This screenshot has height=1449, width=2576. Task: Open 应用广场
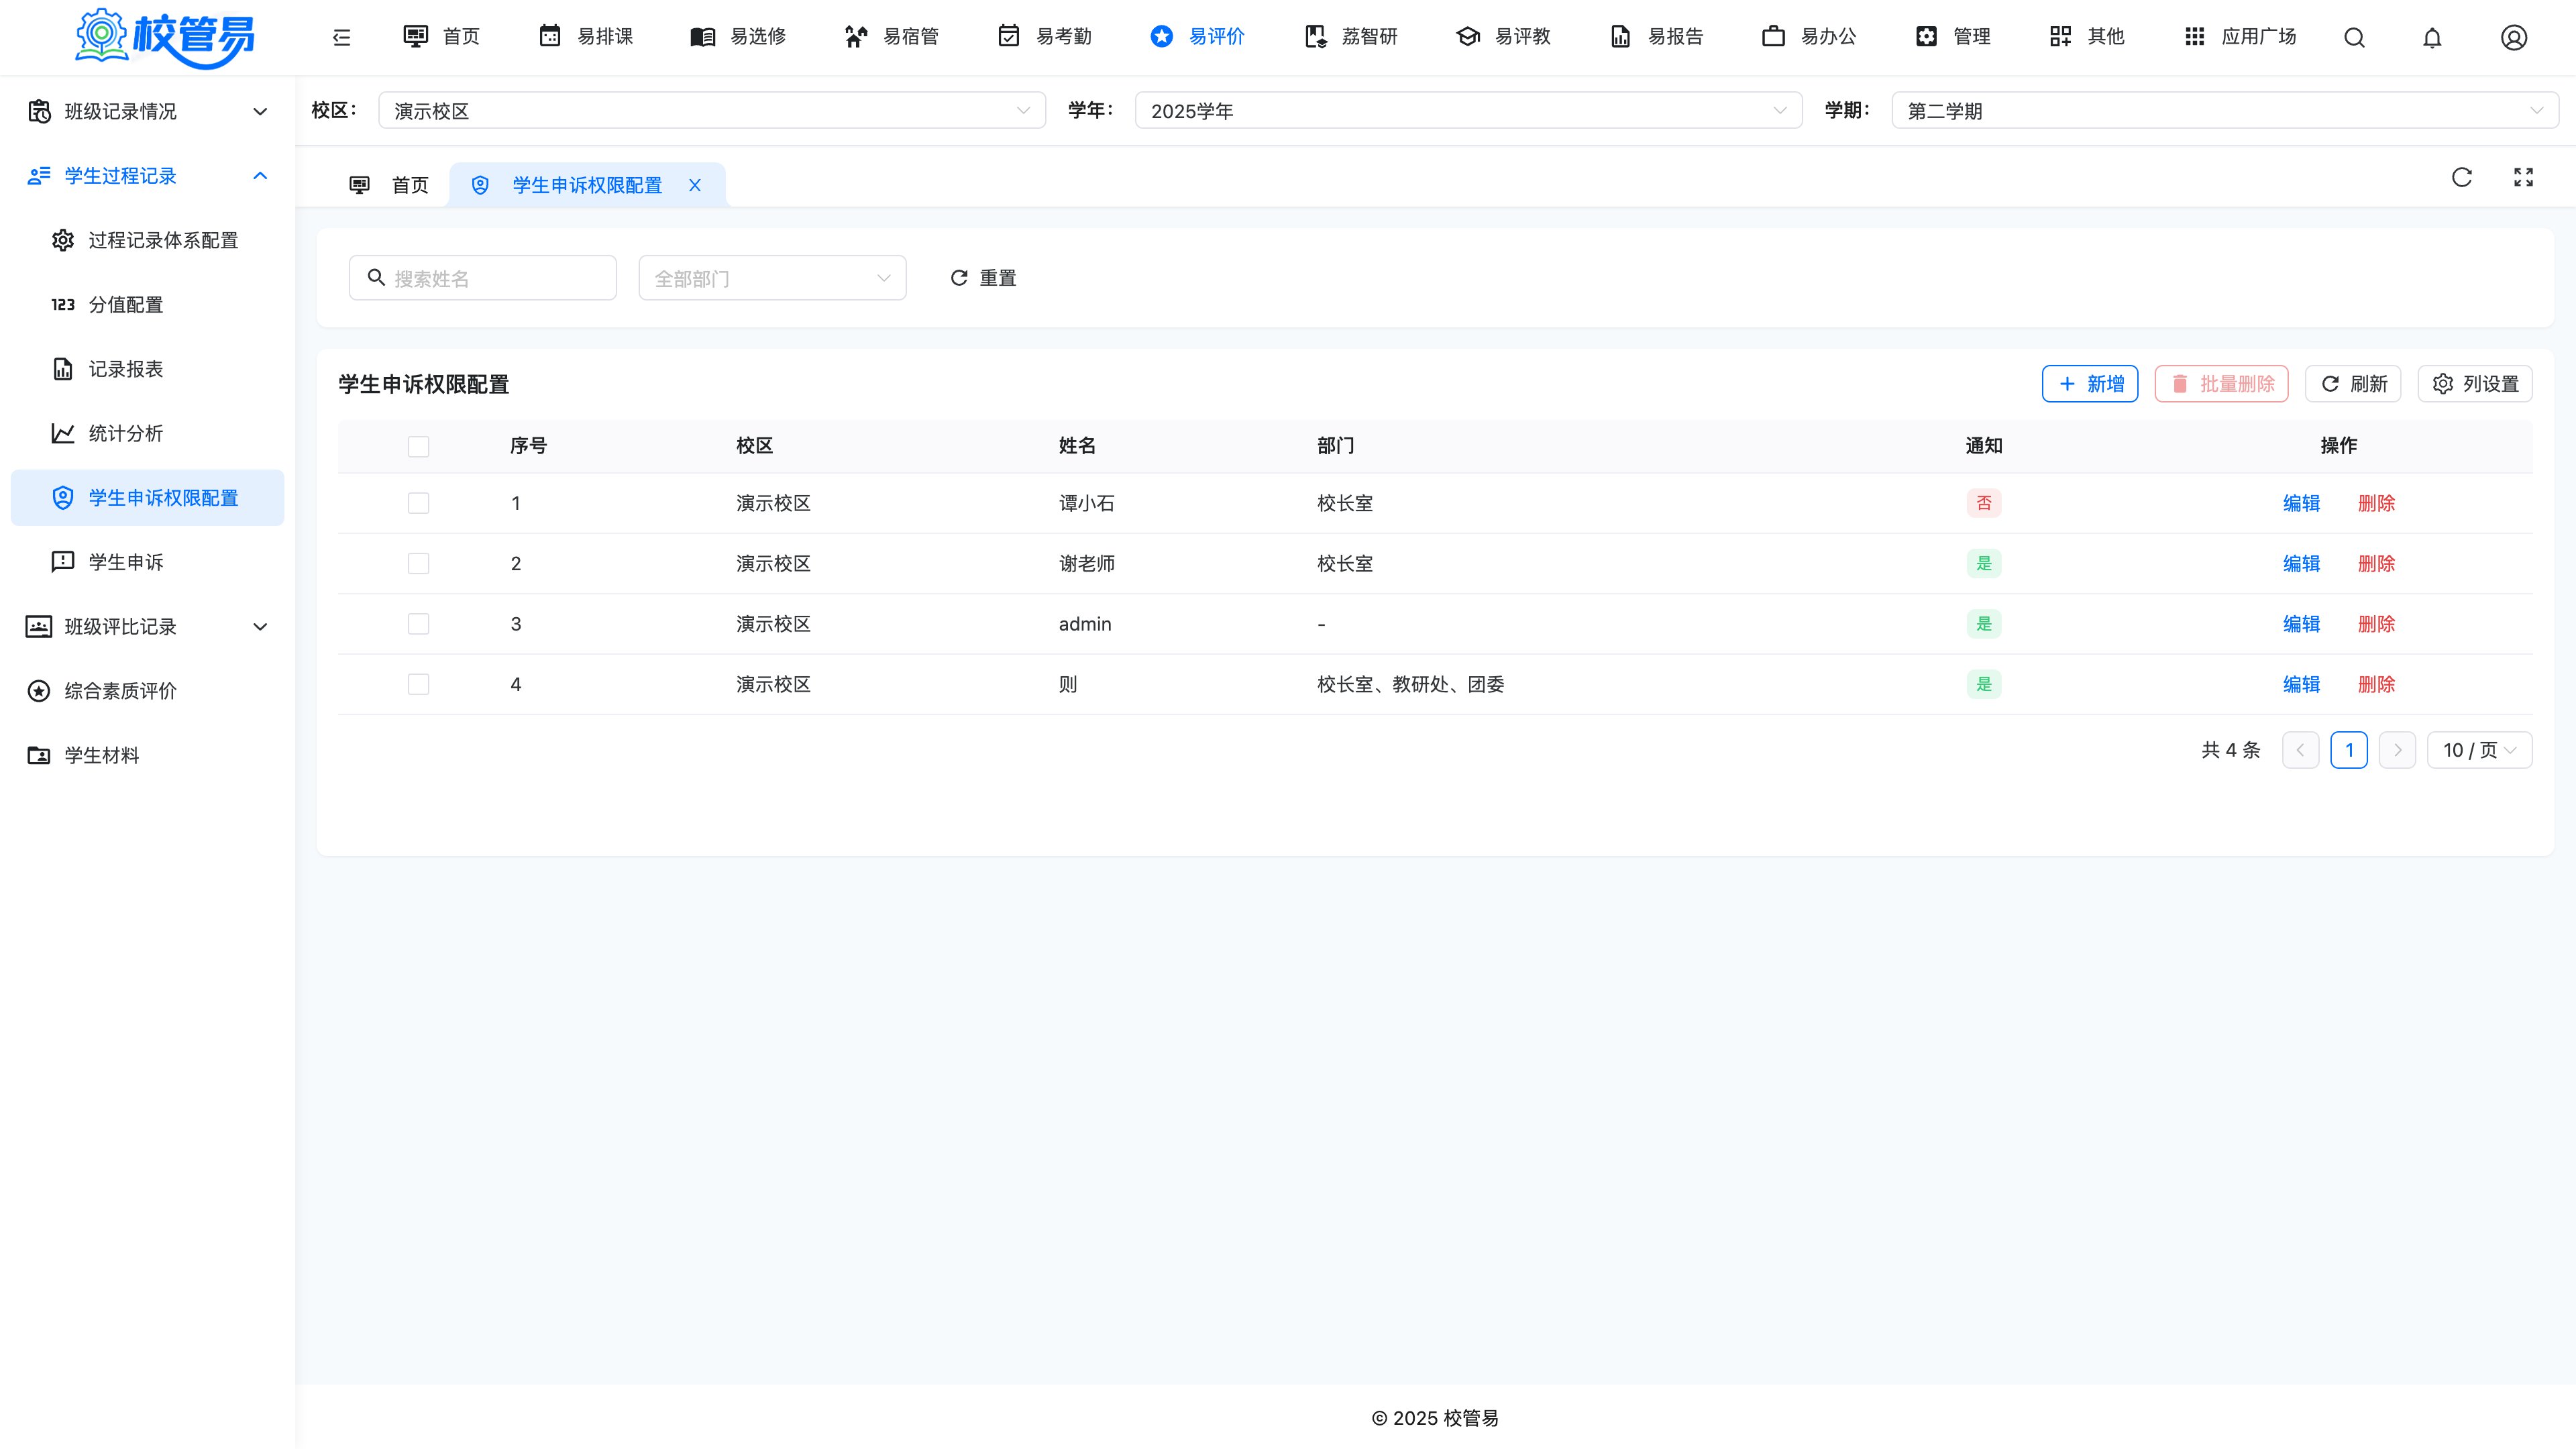pos(2240,37)
